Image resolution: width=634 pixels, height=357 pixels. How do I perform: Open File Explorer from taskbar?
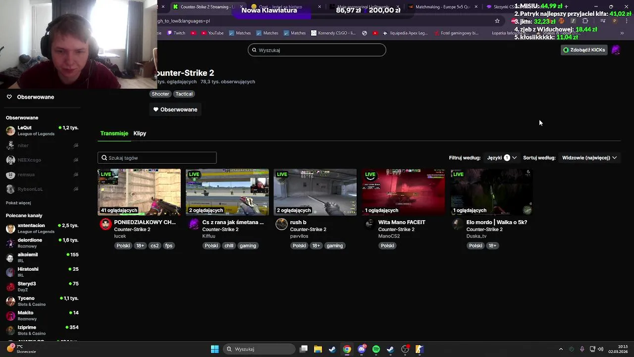[318, 349]
